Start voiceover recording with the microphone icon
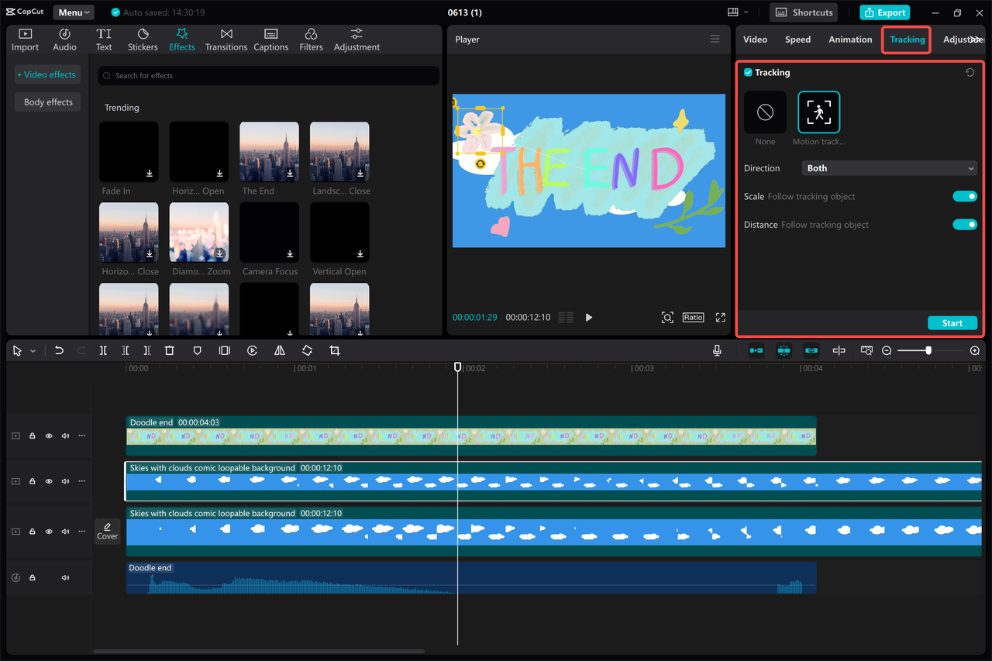 click(x=717, y=350)
